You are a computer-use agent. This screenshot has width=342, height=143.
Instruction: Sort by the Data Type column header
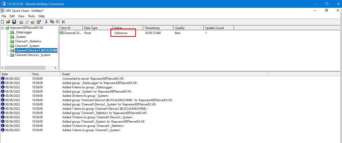(98, 28)
